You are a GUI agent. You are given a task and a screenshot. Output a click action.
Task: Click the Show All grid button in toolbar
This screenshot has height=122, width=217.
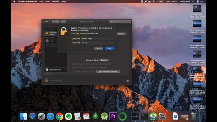(x=63, y=22)
